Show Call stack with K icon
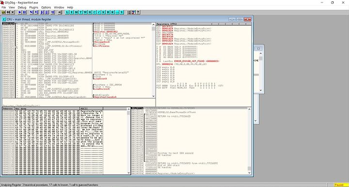The height and width of the screenshot is (187, 349). pos(104,12)
